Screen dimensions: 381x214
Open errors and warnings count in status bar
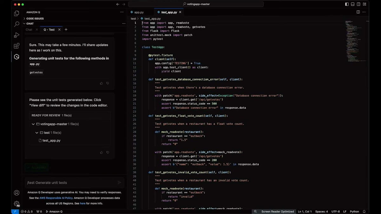click(27, 211)
